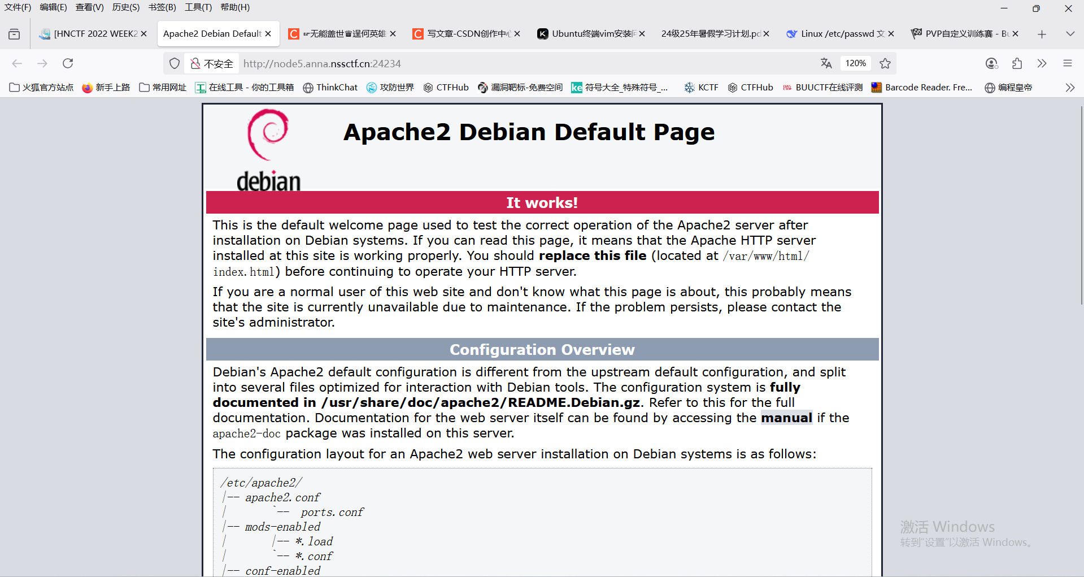The height and width of the screenshot is (577, 1084).
Task: Click the Debian logo image
Action: [x=268, y=149]
